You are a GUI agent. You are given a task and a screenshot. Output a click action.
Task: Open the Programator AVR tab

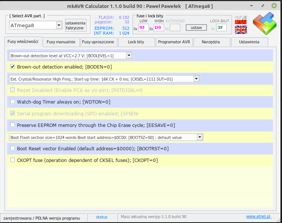click(x=174, y=42)
